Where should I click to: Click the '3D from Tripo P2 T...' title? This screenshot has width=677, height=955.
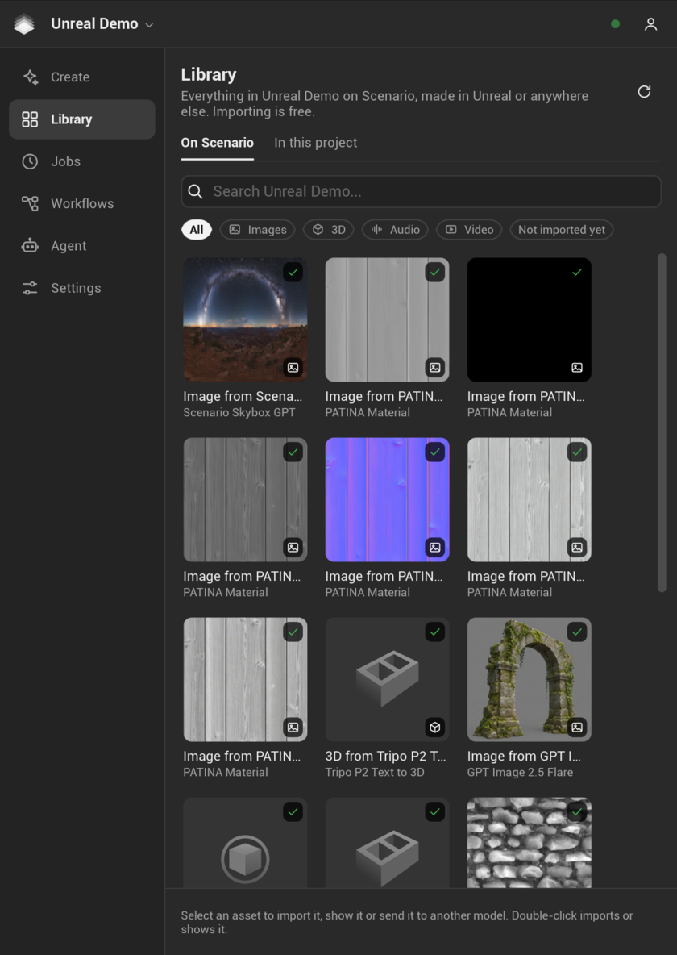(385, 757)
